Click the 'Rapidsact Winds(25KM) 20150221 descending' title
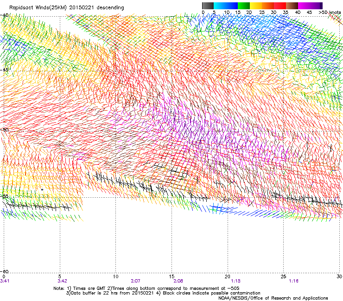Image resolution: width=343 pixels, height=301 pixels. (67, 8)
